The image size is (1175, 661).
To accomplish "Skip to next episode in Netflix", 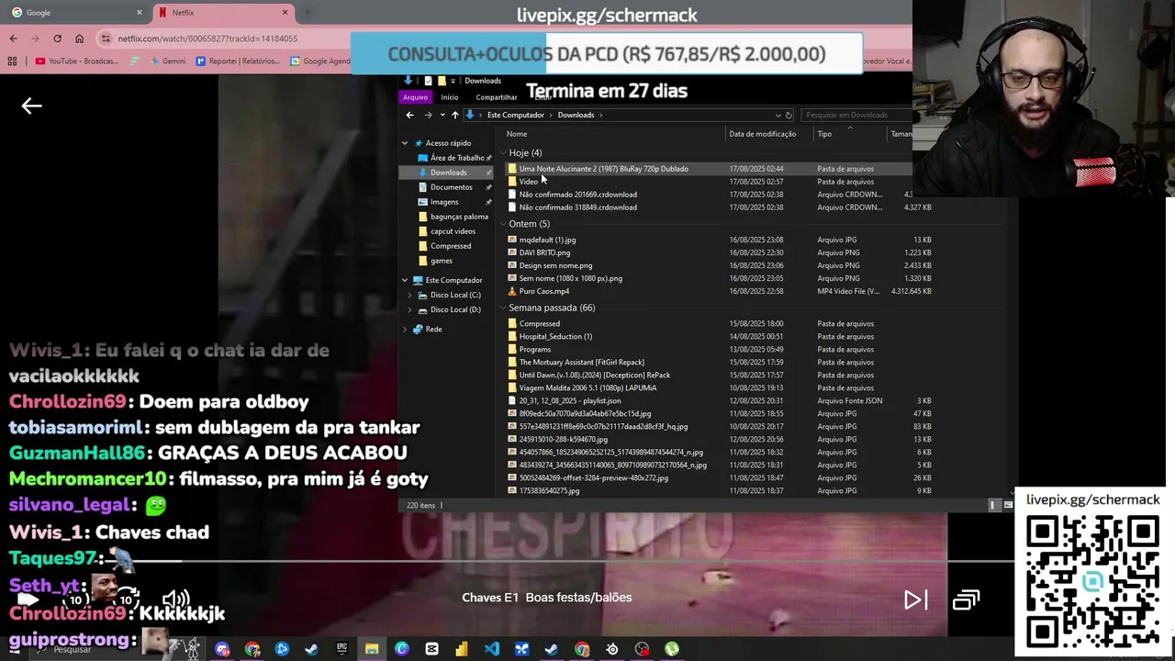I will click(x=915, y=600).
